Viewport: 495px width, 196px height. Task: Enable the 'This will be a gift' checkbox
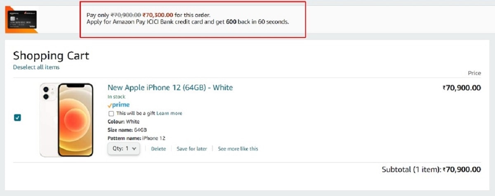pyautogui.click(x=111, y=113)
